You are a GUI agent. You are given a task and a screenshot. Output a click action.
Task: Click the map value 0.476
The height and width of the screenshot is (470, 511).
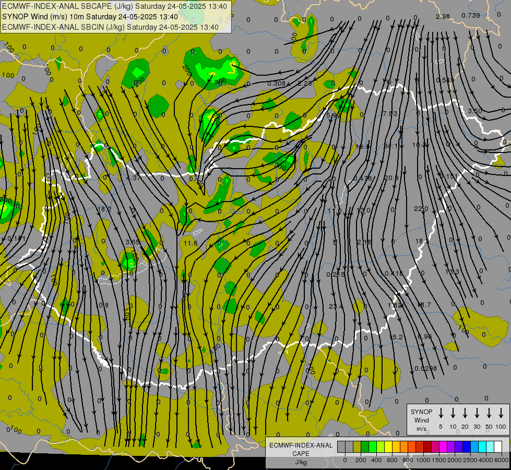pyautogui.click(x=363, y=178)
